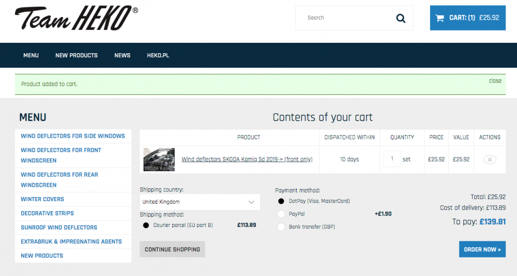Click the quantity input field

click(x=392, y=159)
